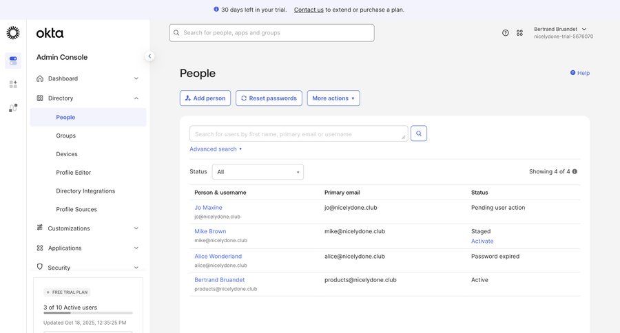
Task: Click the active users progress bar
Action: point(88,313)
